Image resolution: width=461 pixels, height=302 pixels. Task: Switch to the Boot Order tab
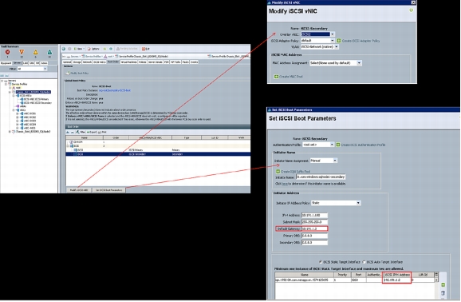tap(113, 62)
